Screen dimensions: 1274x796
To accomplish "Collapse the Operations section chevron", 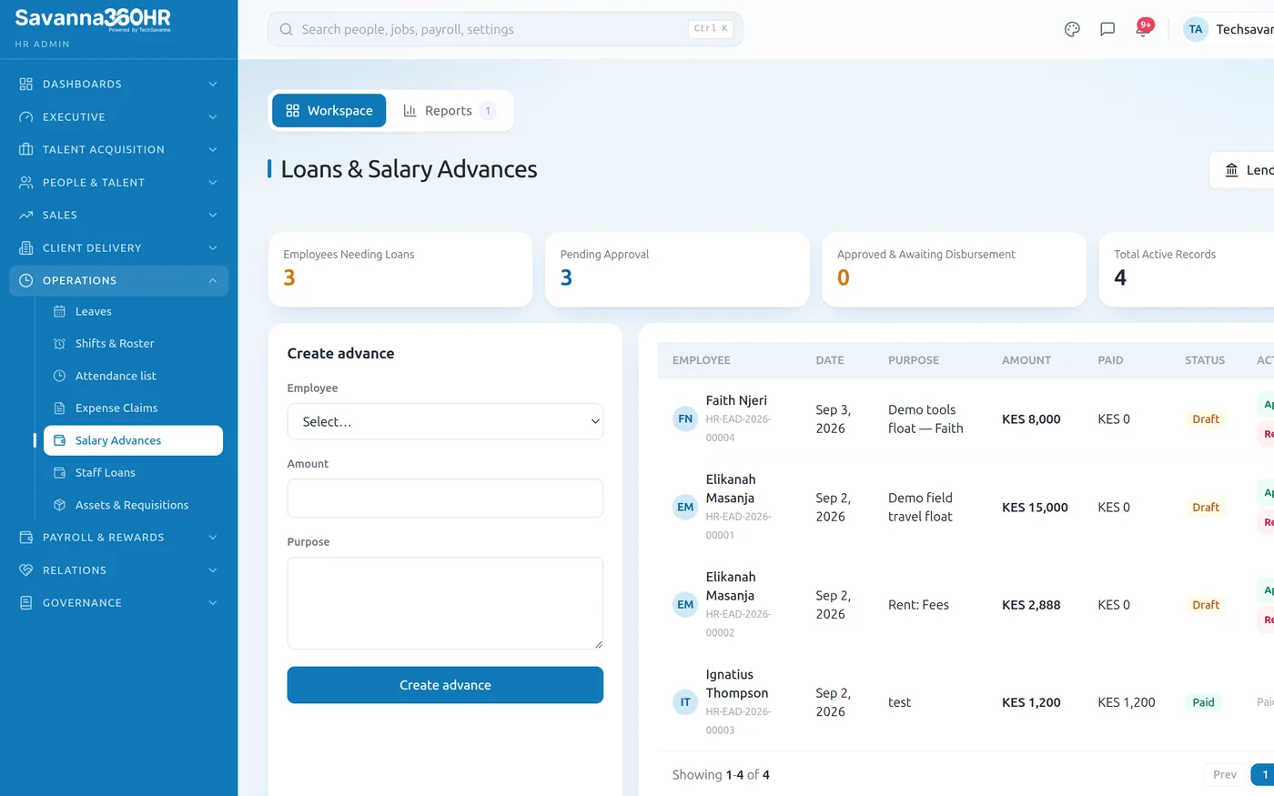I will click(x=212, y=280).
